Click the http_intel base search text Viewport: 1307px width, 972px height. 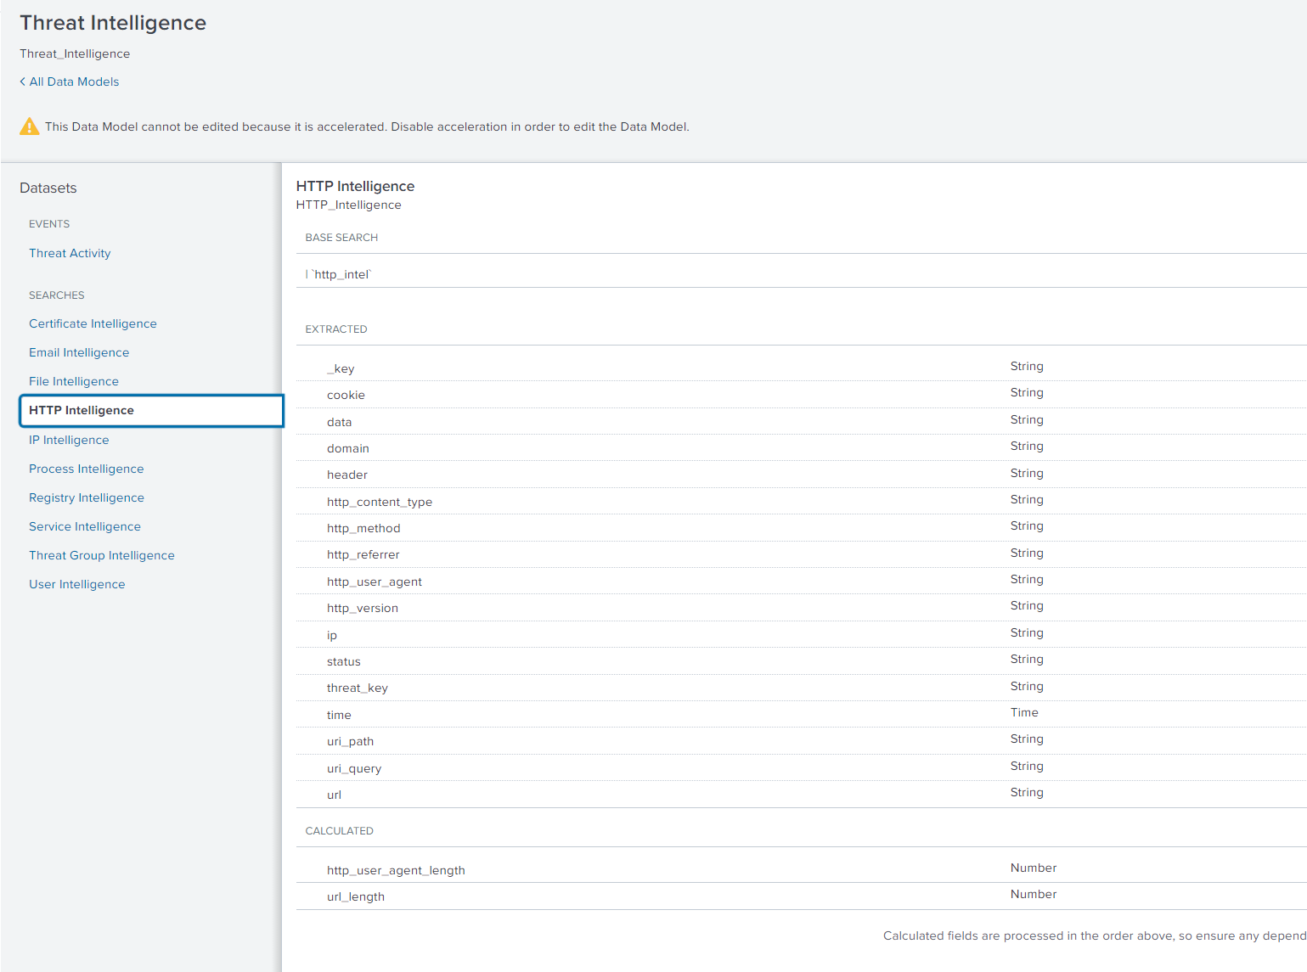tap(342, 274)
